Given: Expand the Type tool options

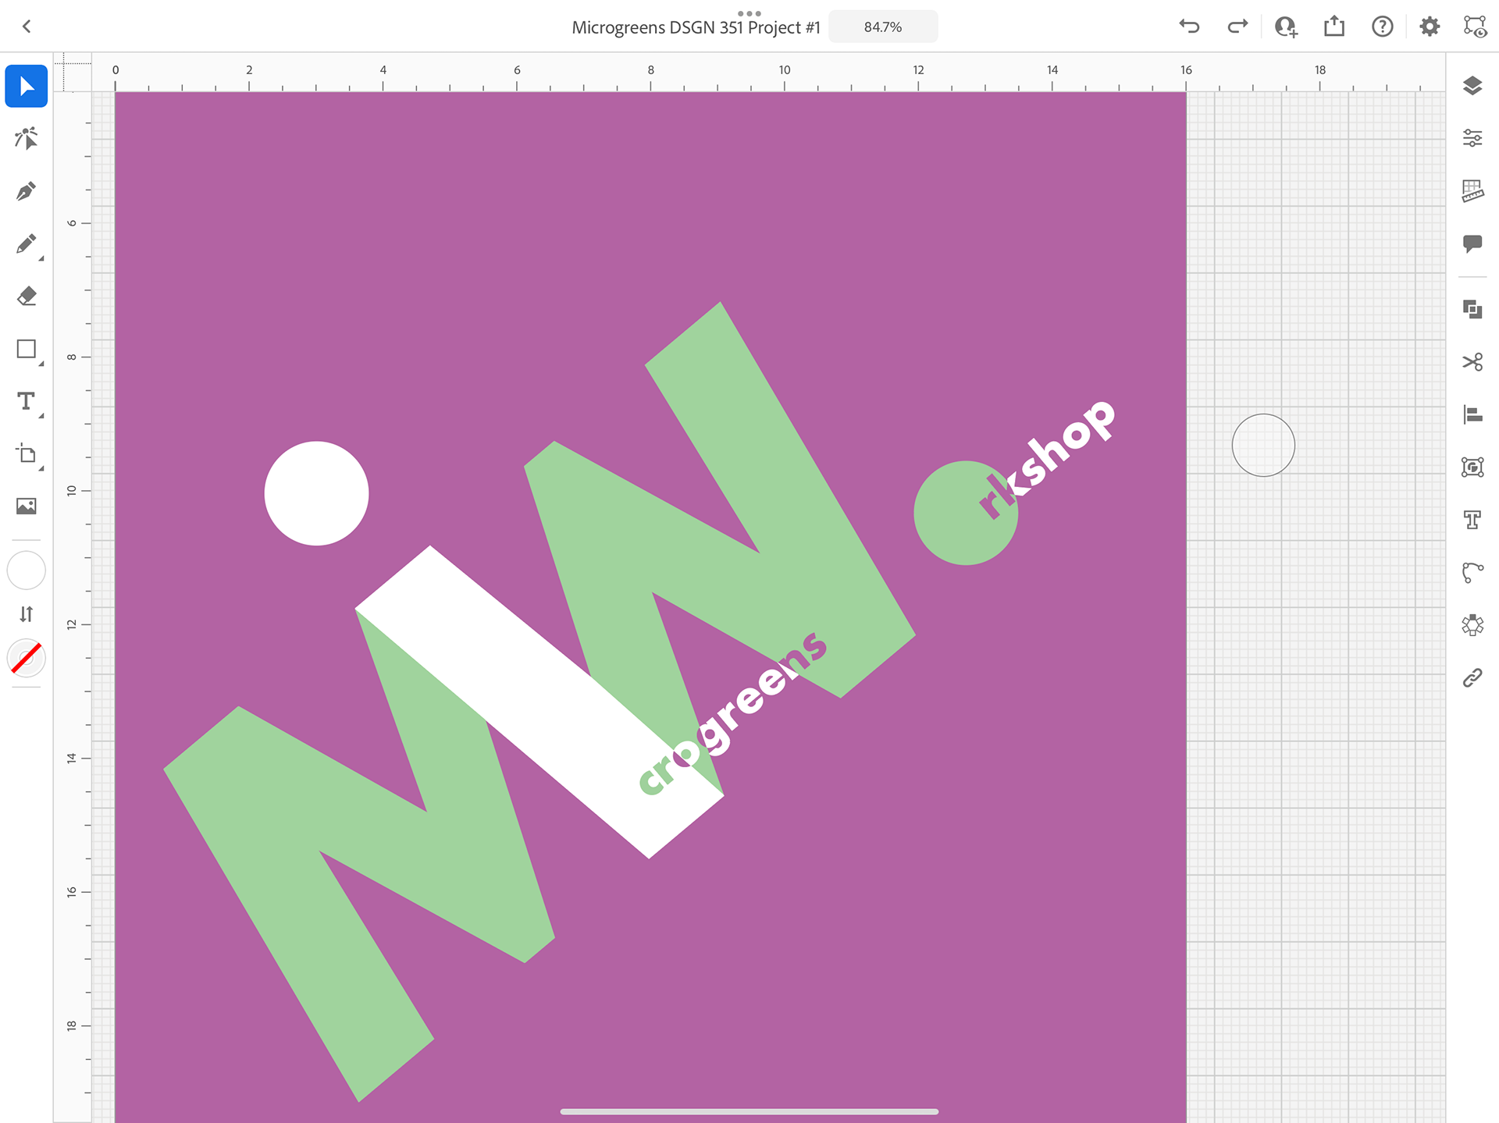Looking at the screenshot, I should pyautogui.click(x=41, y=416).
